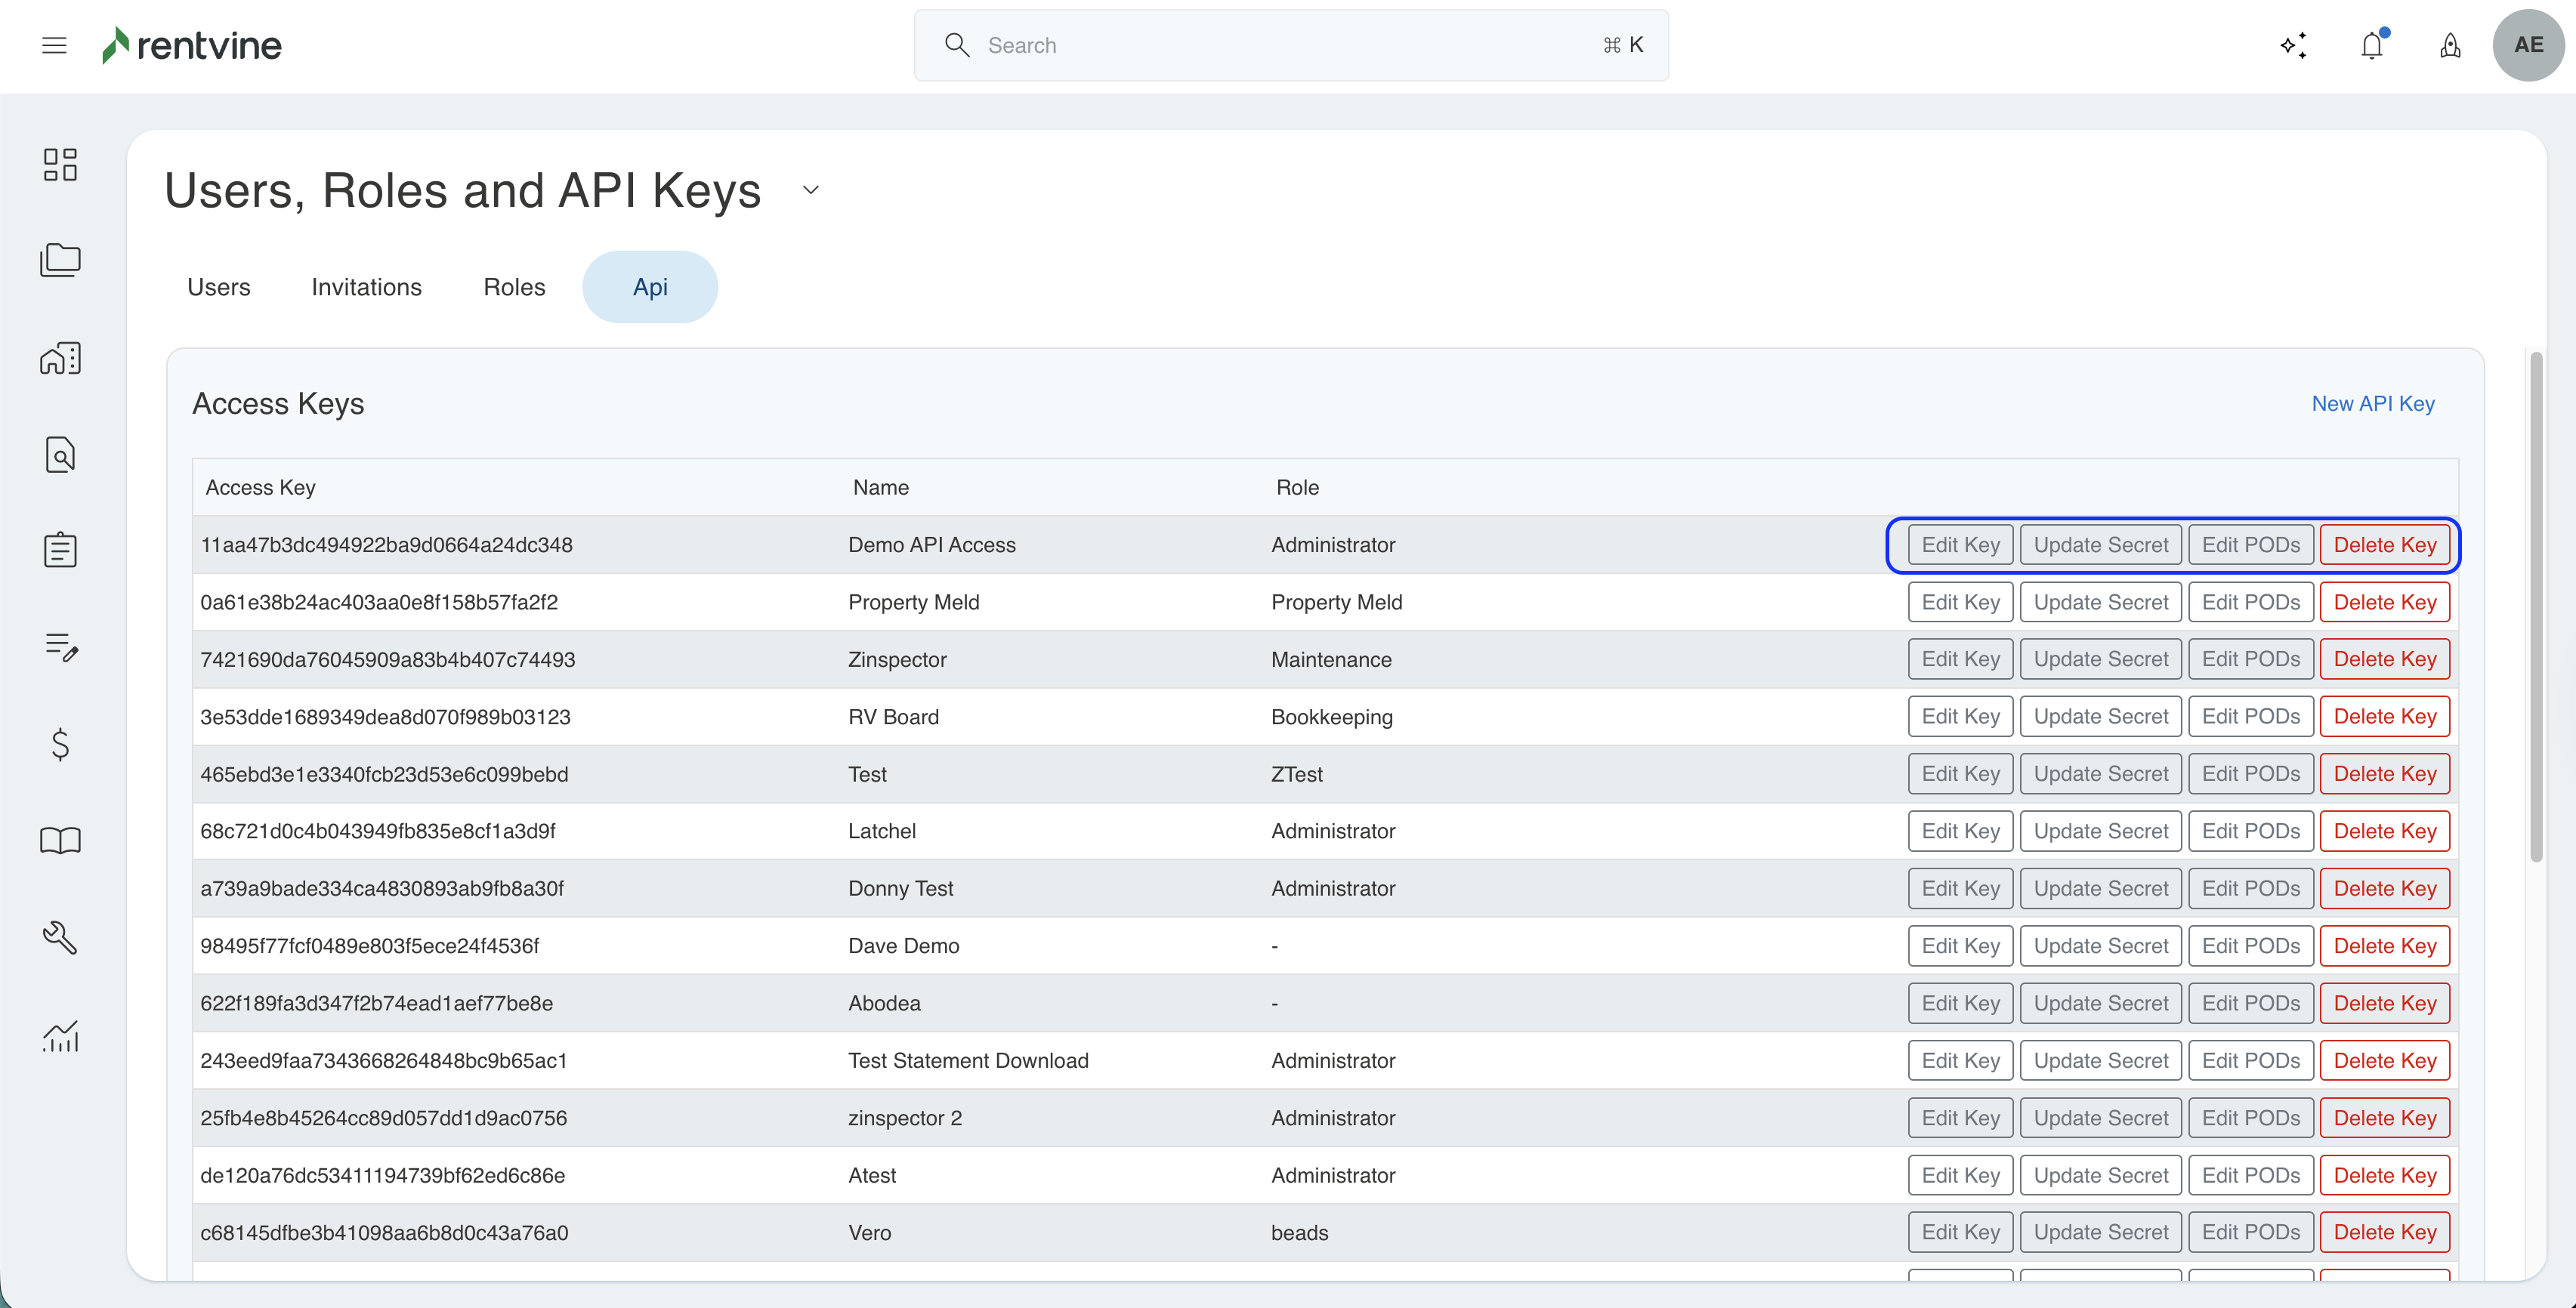The image size is (2576, 1308).
Task: Open the hamburger navigation menu
Action: pyautogui.click(x=54, y=45)
